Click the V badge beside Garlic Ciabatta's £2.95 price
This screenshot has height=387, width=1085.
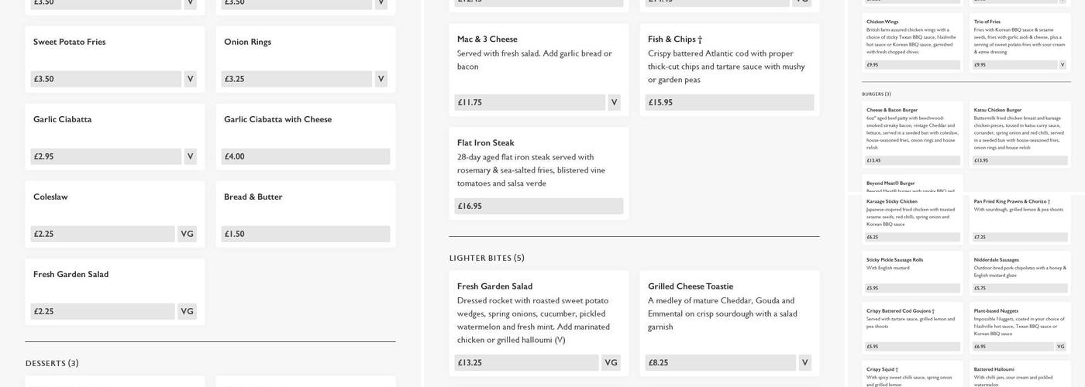tap(190, 156)
